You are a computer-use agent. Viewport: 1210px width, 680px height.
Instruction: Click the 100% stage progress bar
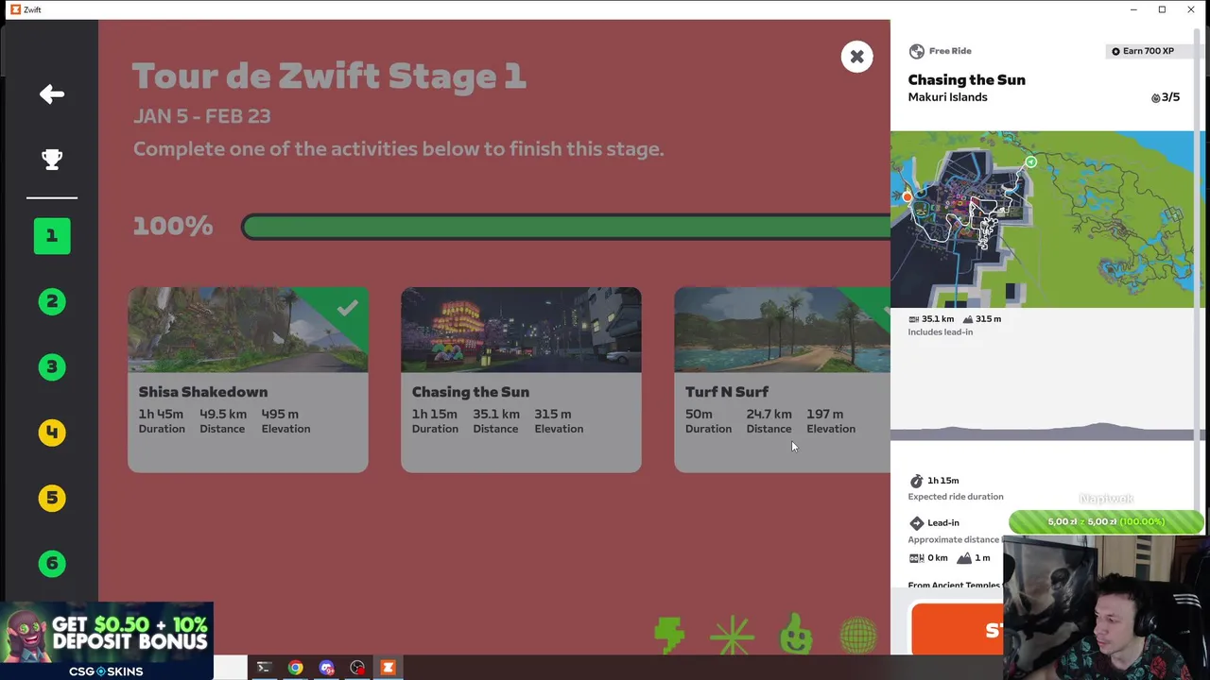(565, 227)
